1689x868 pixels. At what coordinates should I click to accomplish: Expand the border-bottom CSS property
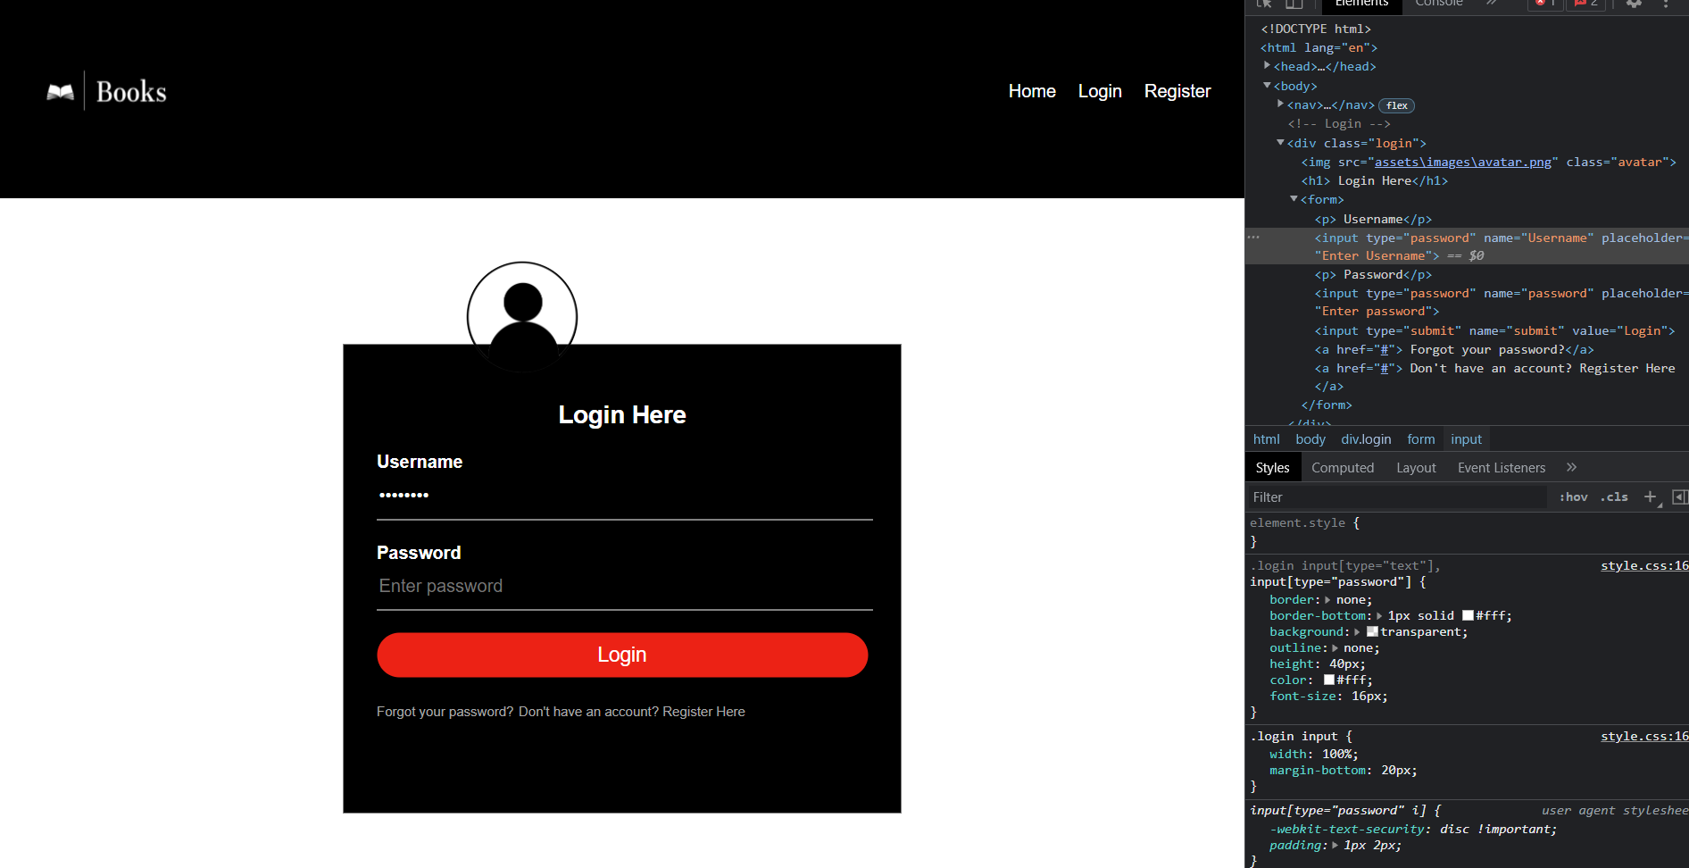tap(1379, 616)
